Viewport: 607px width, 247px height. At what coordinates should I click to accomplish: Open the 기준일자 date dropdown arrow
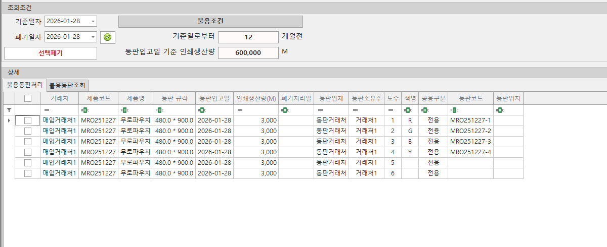[93, 21]
